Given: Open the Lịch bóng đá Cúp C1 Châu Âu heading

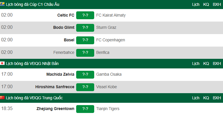Looking at the screenshot, I should point(33,4).
